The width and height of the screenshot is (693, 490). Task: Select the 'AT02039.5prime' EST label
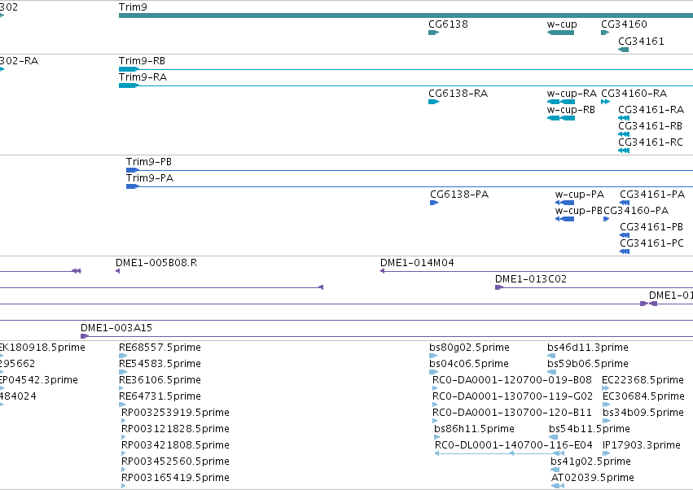(592, 478)
